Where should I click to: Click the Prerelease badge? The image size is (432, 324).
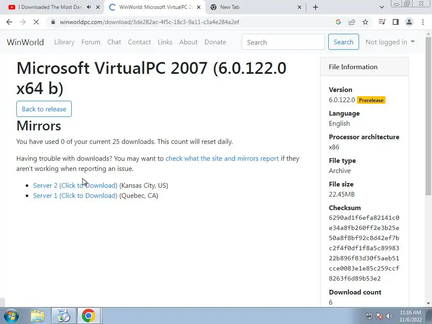pos(371,100)
